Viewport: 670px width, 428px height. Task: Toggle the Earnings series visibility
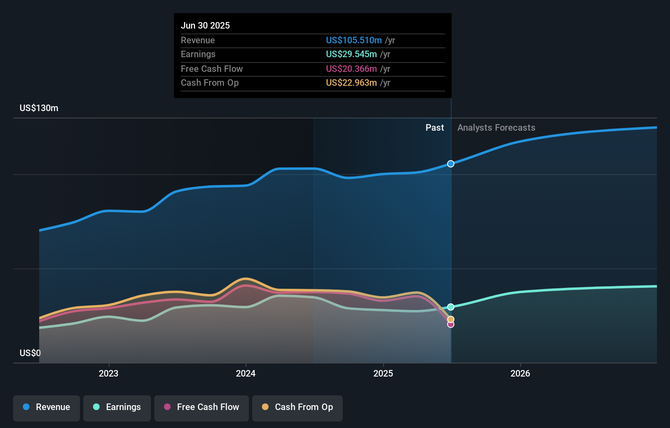[117, 408]
